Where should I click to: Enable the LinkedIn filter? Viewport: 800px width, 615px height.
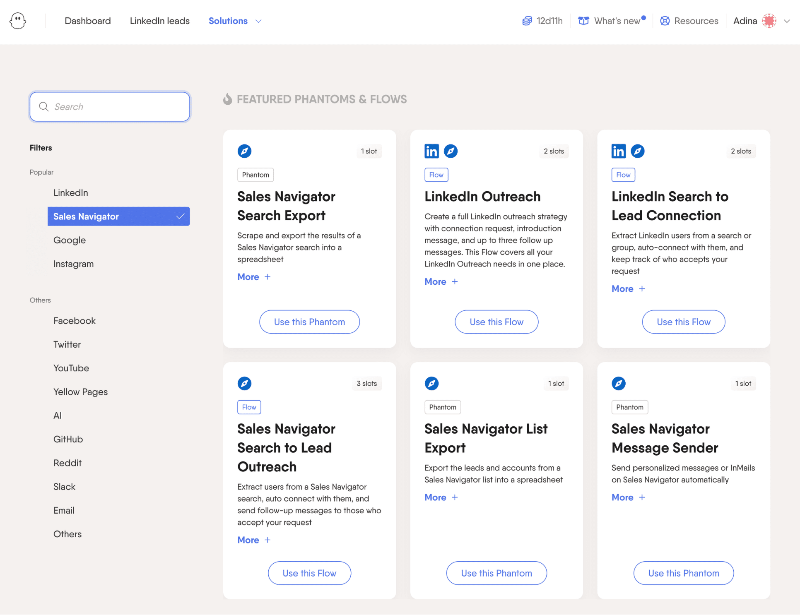(x=71, y=193)
